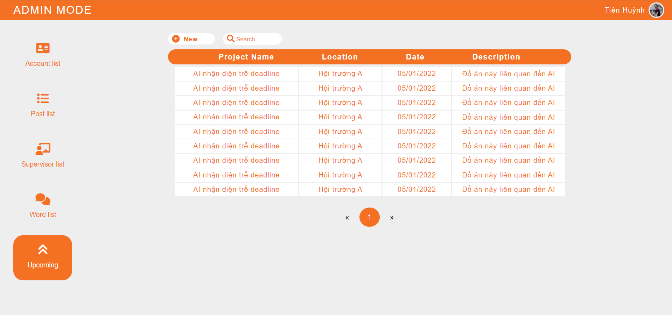Select the Supervisor list presenter icon

click(x=43, y=149)
